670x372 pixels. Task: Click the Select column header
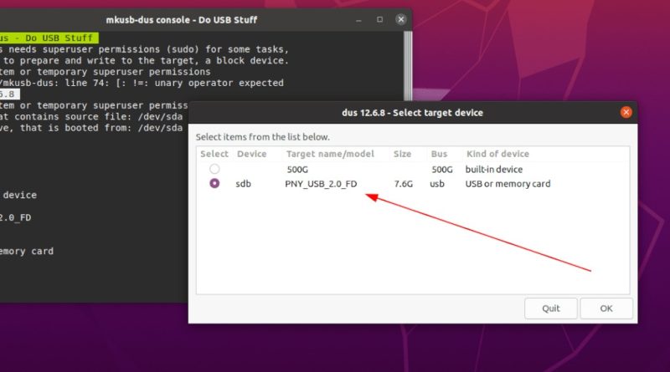click(x=214, y=154)
